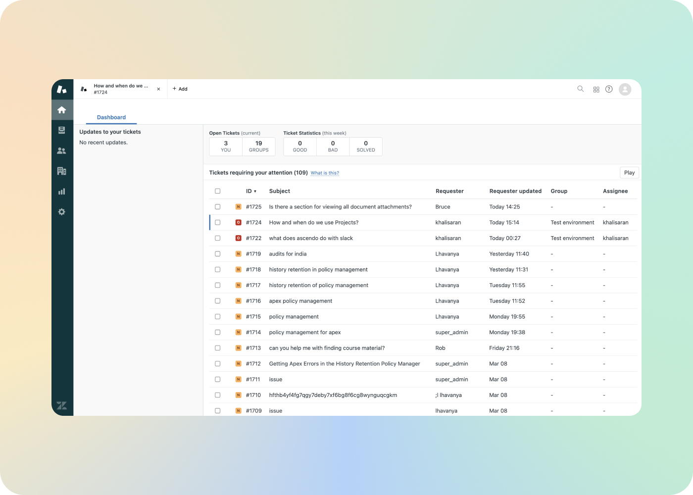Click the Group column header
The image size is (693, 495).
click(559, 191)
